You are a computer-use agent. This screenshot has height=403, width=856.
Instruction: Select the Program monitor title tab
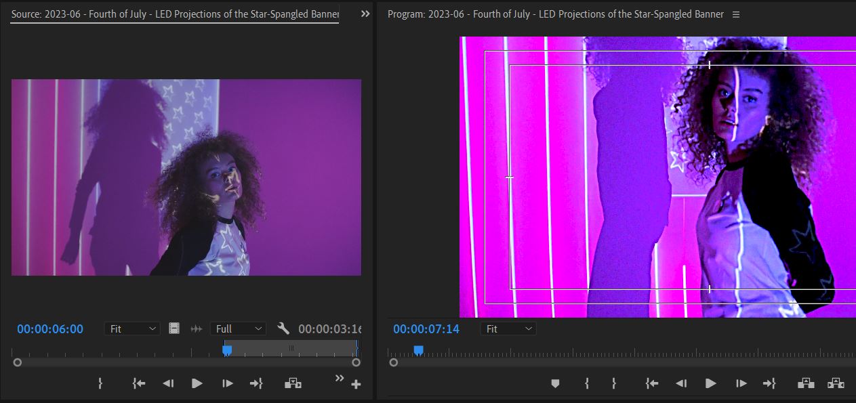pyautogui.click(x=556, y=14)
